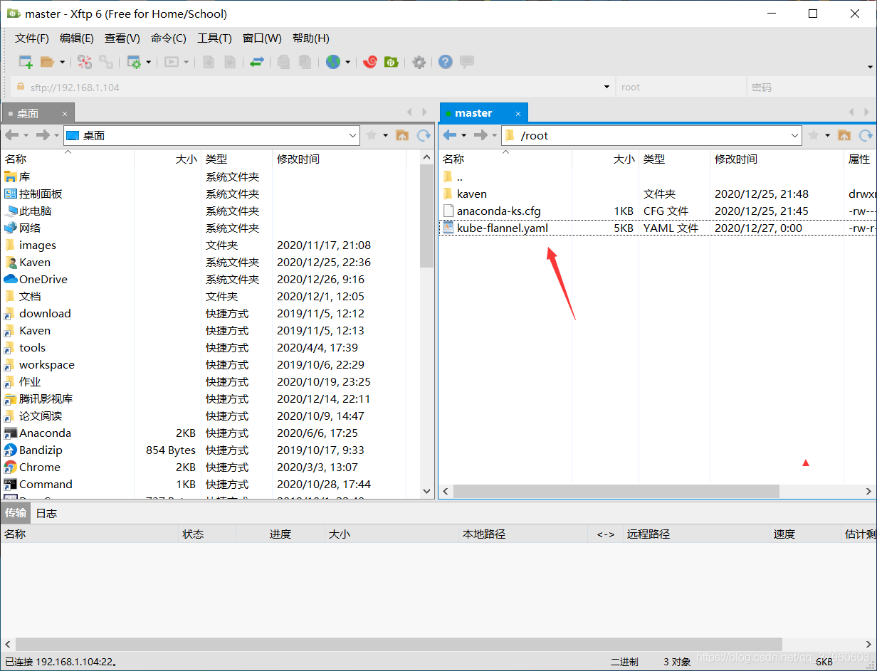The height and width of the screenshot is (671, 877).
Task: Sort the remote list by 类型 column
Action: (674, 159)
